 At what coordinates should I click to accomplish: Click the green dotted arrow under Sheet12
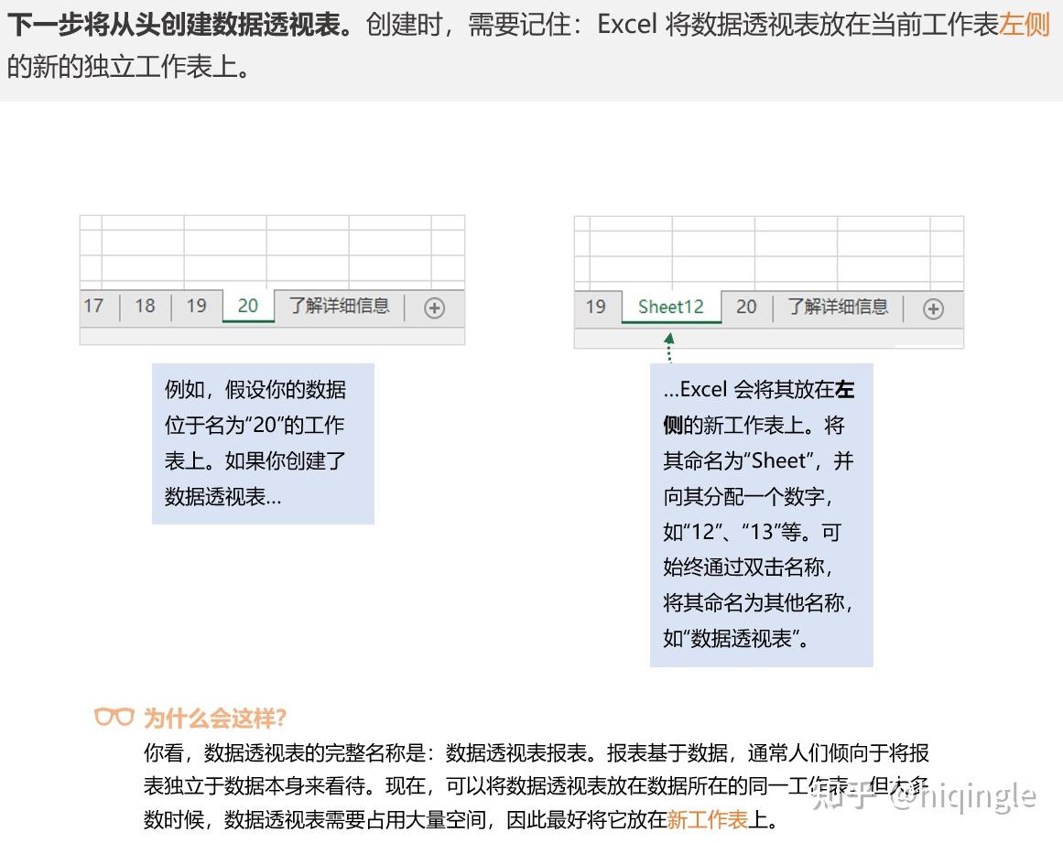(x=669, y=347)
